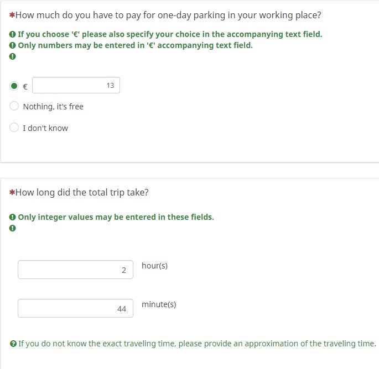Focus the hour(s) input field
379x369 pixels.
(x=75, y=270)
